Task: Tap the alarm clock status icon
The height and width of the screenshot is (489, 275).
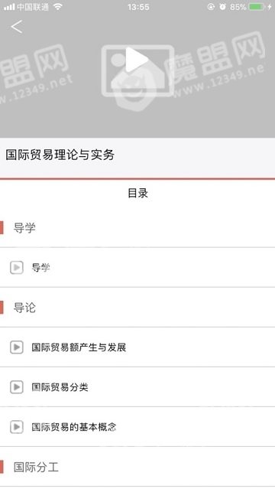Action: [222, 7]
